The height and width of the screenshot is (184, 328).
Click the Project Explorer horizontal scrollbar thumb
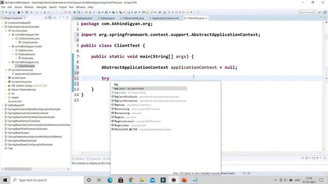(17, 169)
